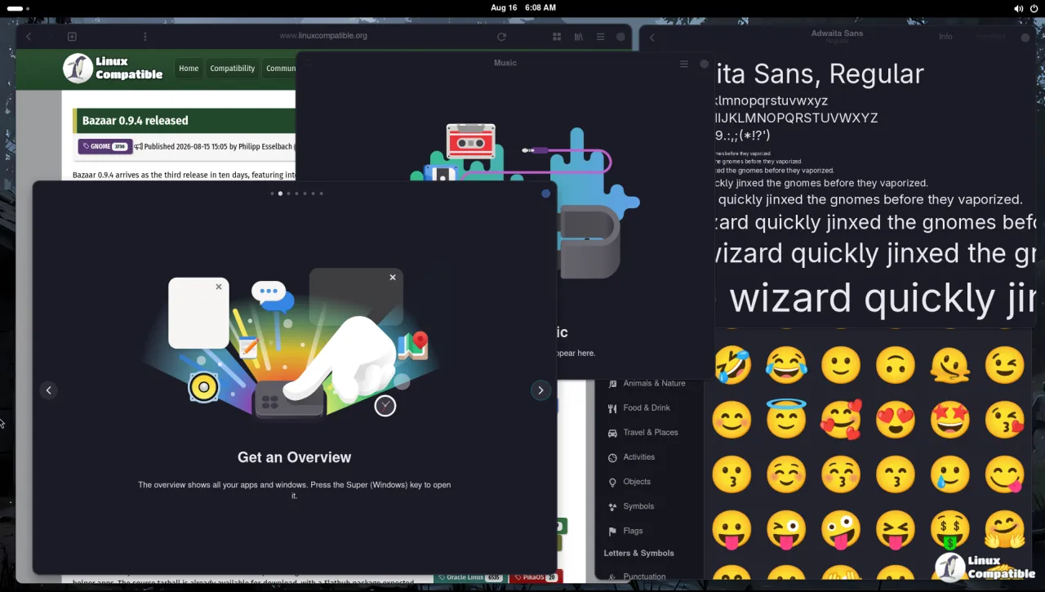Open the system volume indicator in top bar
Screen dimensions: 1045x592
pos(1018,8)
